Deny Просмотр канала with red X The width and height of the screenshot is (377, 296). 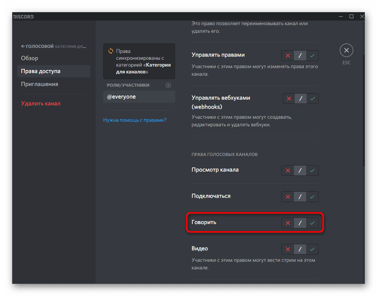(x=288, y=170)
